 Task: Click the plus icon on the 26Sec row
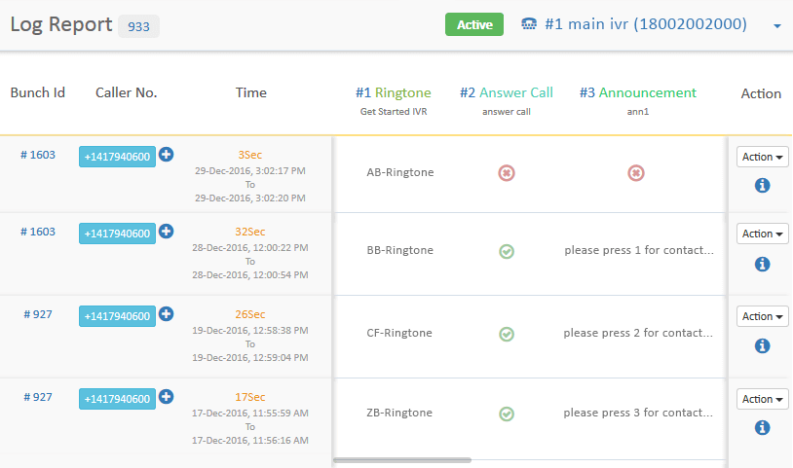pos(166,314)
